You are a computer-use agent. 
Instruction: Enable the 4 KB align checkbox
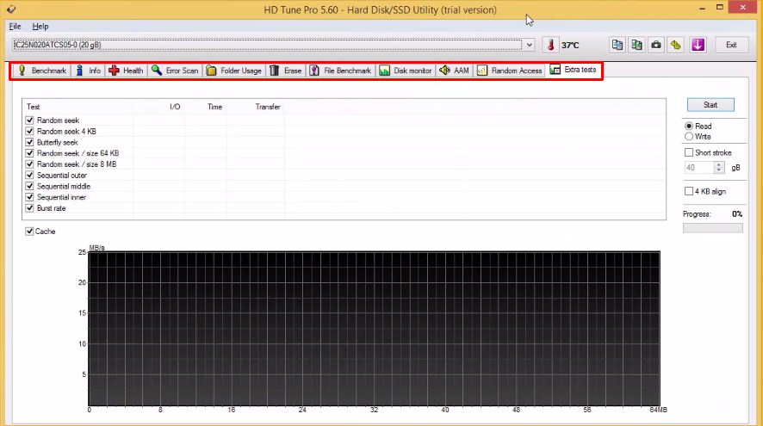[x=689, y=191]
